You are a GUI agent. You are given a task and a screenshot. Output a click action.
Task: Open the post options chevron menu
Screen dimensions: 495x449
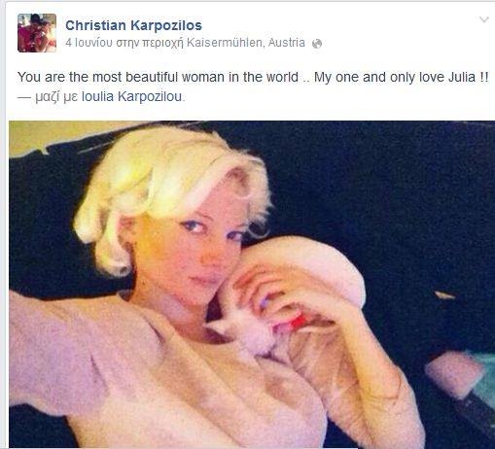pyautogui.click(x=484, y=20)
